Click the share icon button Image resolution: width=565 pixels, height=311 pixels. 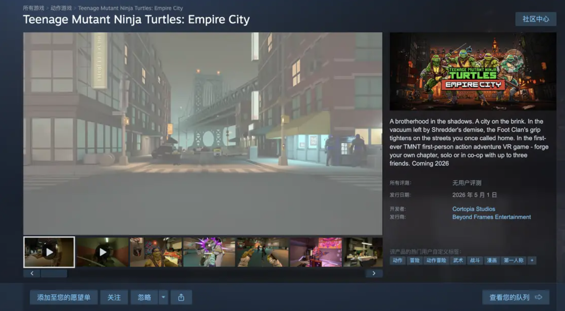click(x=181, y=297)
